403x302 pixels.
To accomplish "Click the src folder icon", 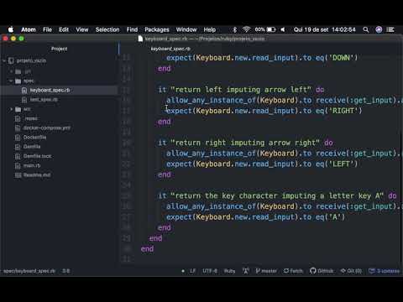I will click(18, 109).
